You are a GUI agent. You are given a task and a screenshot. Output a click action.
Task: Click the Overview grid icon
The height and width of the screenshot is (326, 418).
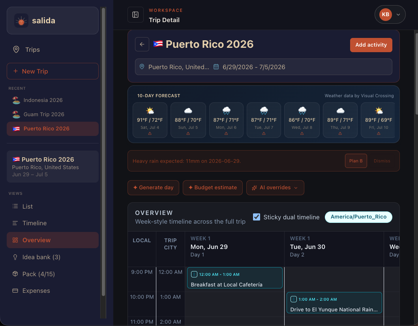[15, 240]
